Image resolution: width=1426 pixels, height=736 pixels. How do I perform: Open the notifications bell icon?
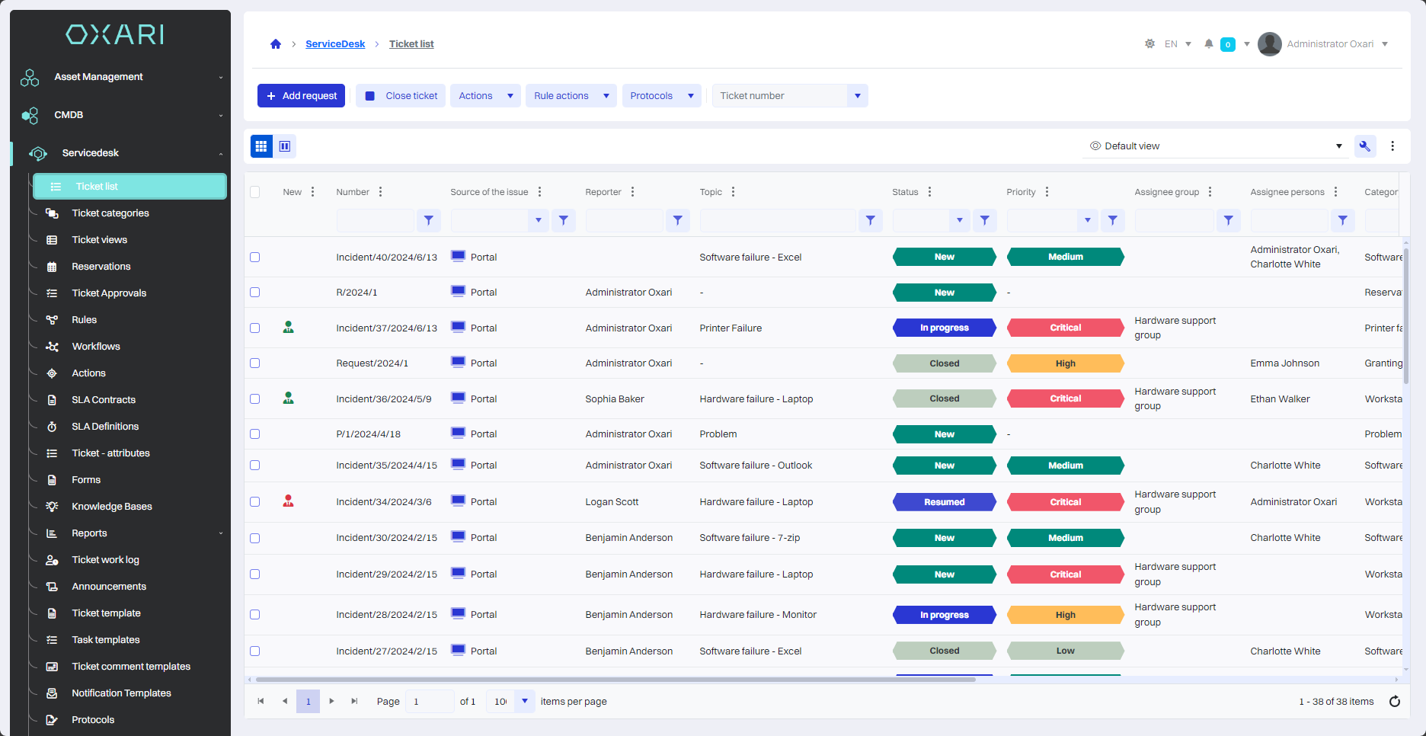(x=1208, y=44)
